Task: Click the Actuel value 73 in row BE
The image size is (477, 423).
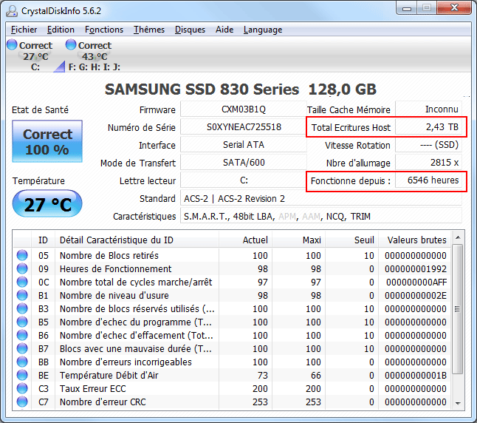Action: (x=263, y=375)
